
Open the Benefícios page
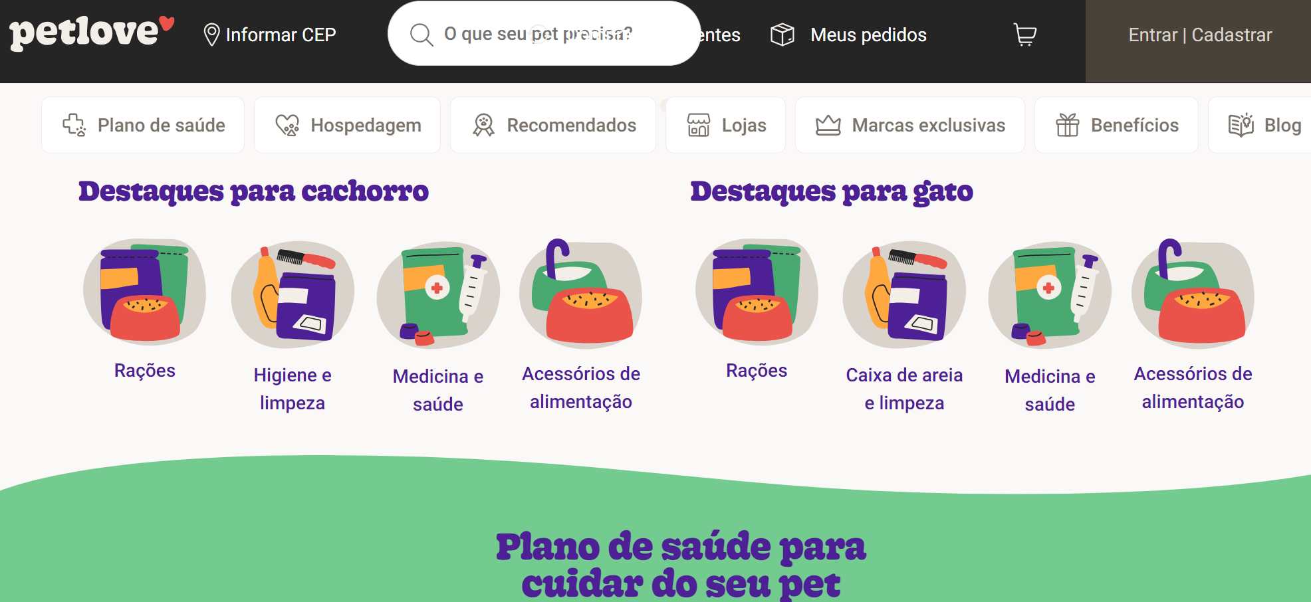coord(1116,125)
